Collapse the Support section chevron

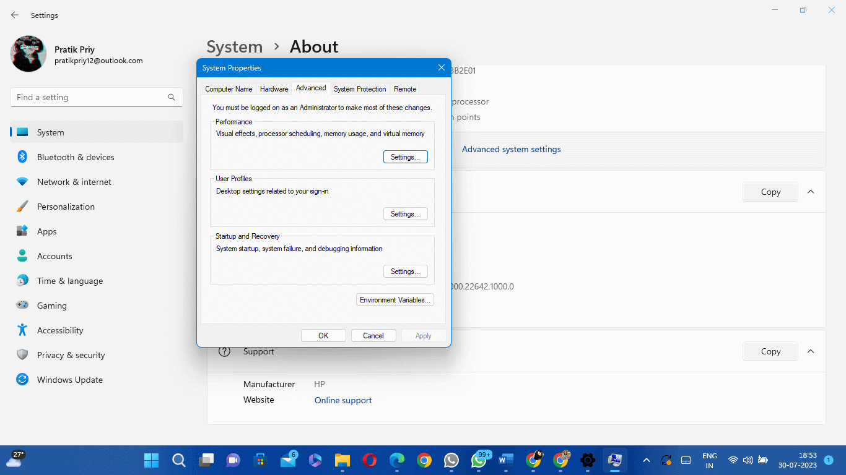pyautogui.click(x=811, y=351)
